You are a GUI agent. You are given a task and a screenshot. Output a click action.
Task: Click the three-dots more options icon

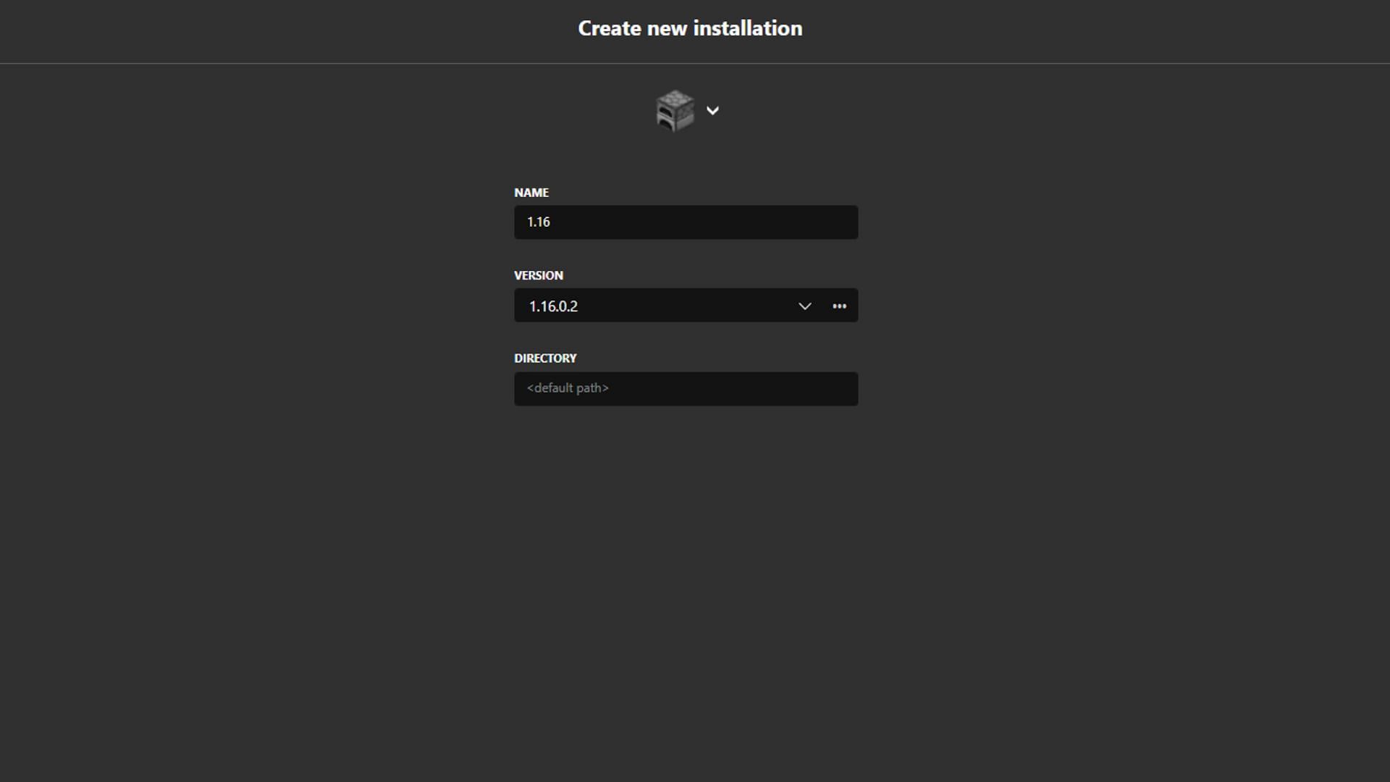pos(839,306)
